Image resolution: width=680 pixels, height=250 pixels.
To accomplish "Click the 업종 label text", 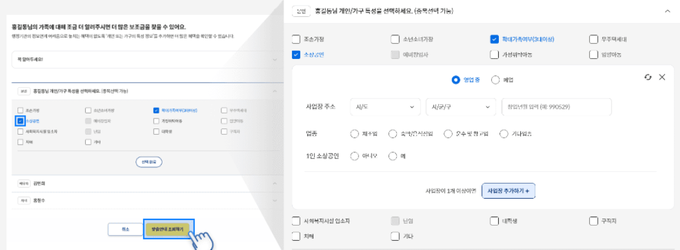I will [x=311, y=134].
